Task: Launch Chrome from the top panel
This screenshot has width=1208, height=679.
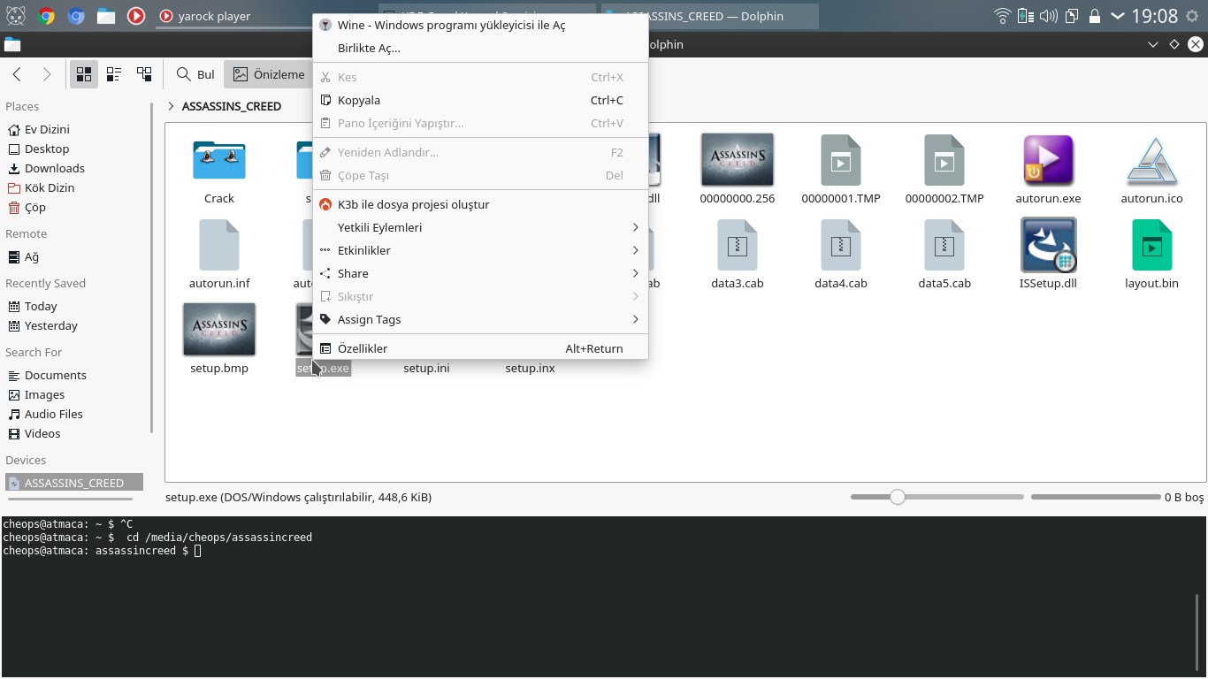Action: [46, 16]
